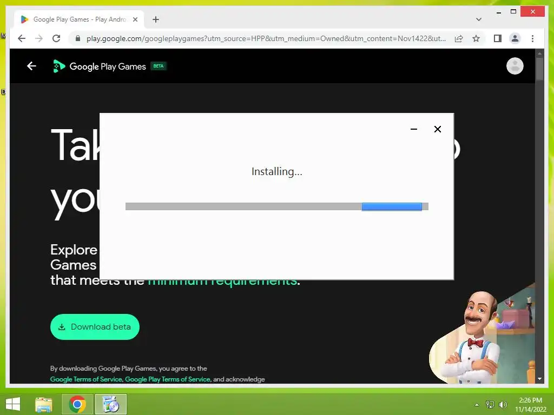Open File Explorer from the taskbar
554x415 pixels.
pos(44,404)
